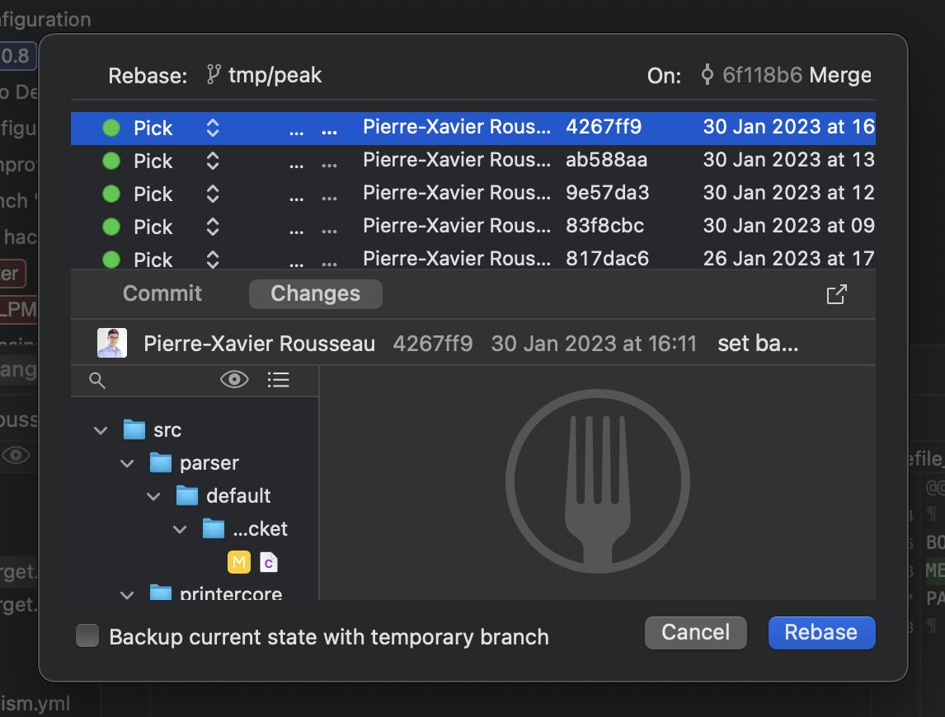Switch to the Commit tab
This screenshot has height=717, width=945.
162,293
